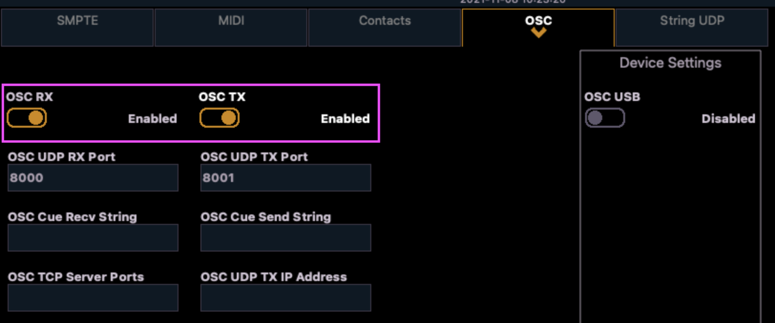
Task: Toggle the OSC RX switch off
Action: click(27, 118)
